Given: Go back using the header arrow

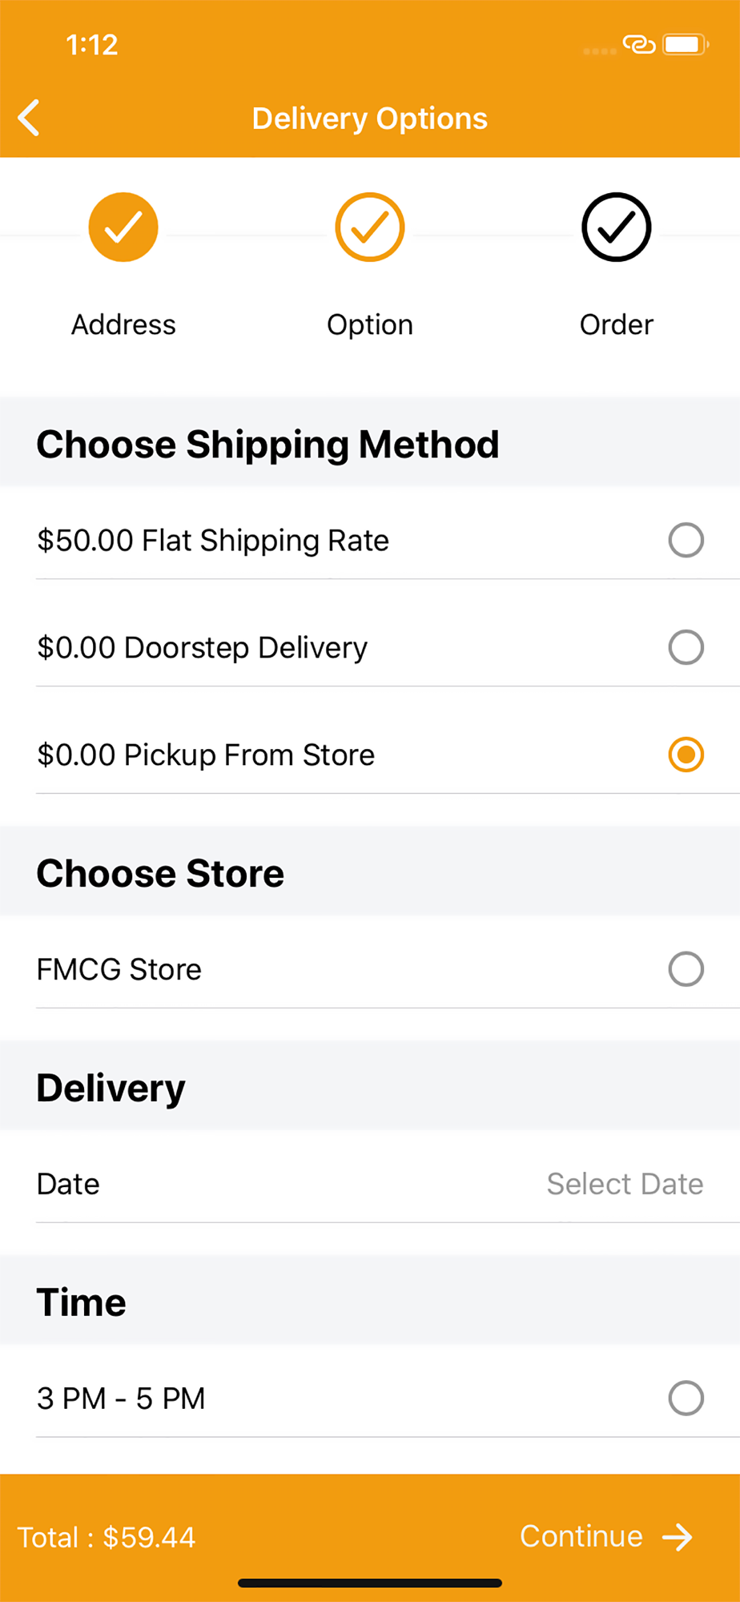Looking at the screenshot, I should (29, 118).
